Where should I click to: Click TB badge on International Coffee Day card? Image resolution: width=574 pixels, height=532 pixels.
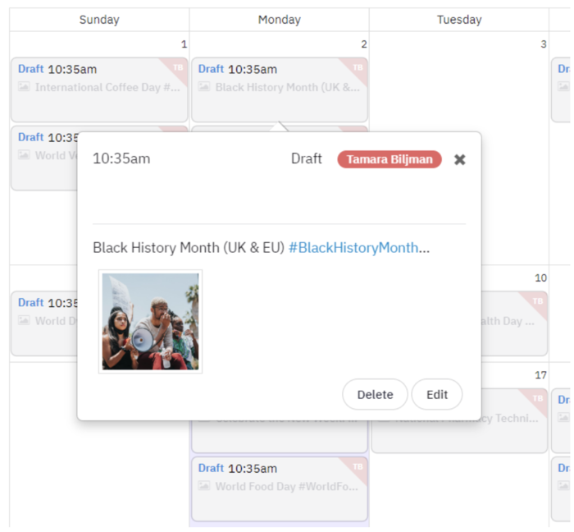point(178,67)
